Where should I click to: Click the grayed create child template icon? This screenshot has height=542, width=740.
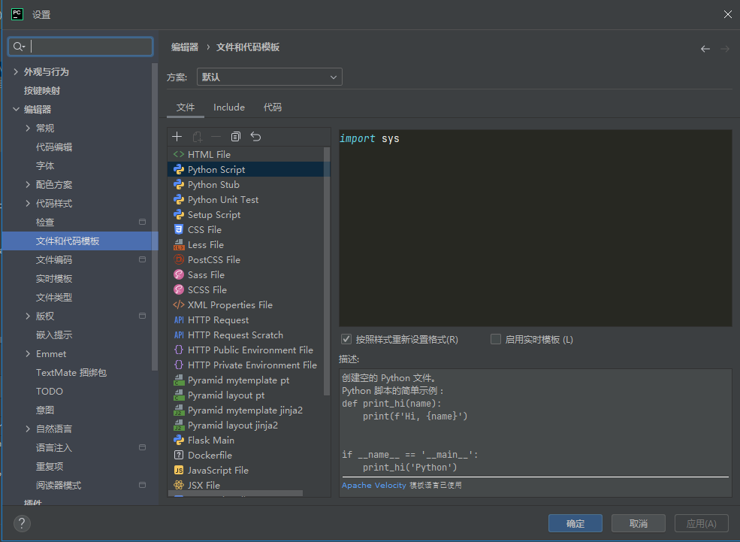(x=198, y=137)
